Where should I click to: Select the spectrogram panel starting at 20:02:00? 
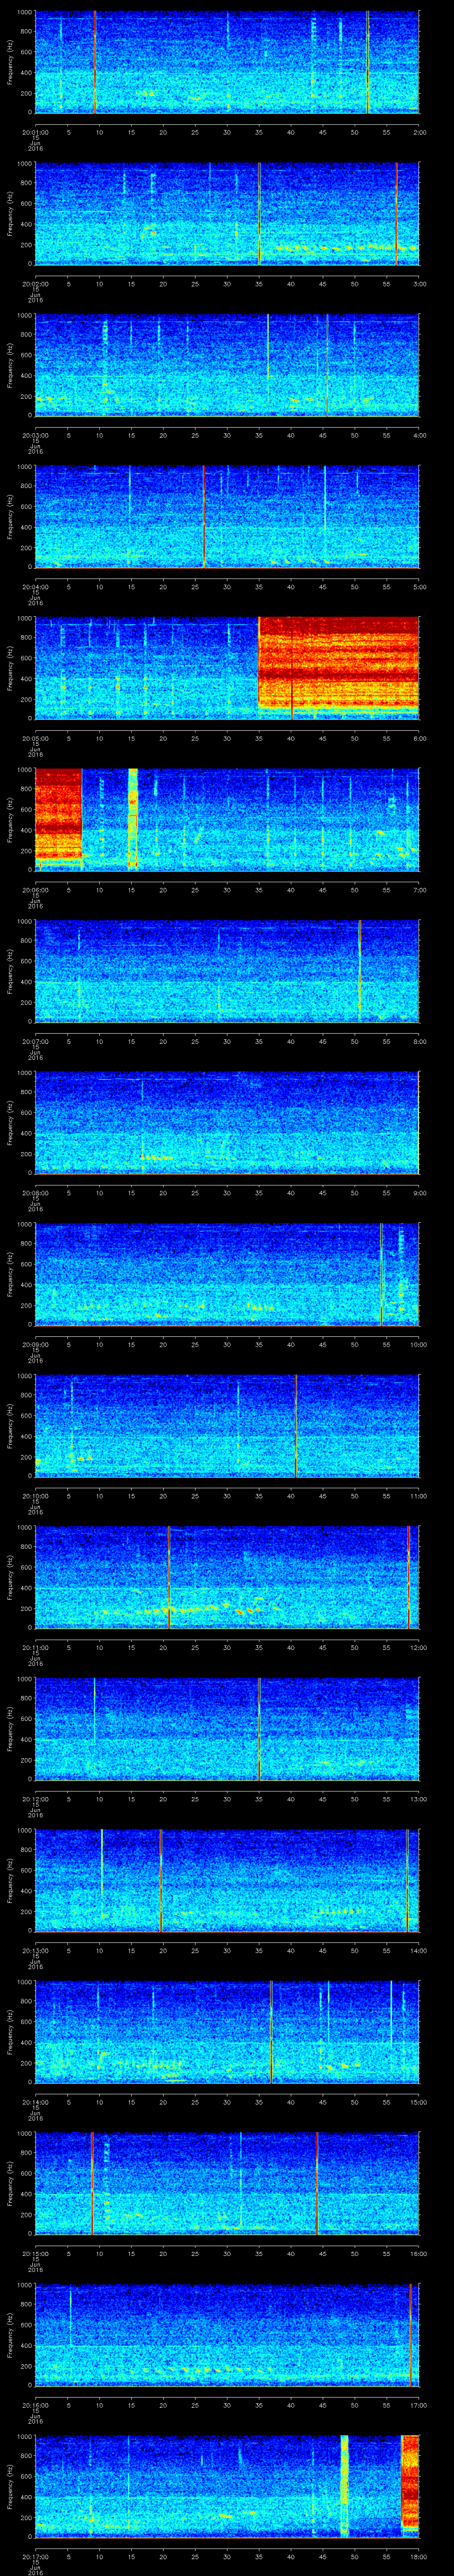click(227, 213)
